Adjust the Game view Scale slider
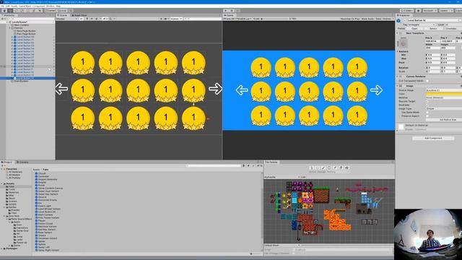The width and height of the screenshot is (462, 260). pos(275,19)
